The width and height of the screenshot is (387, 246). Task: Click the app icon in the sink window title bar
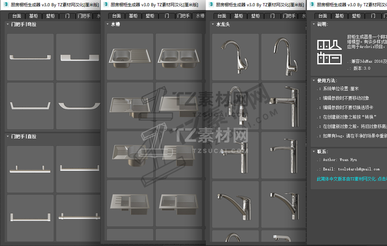(x=106, y=5)
